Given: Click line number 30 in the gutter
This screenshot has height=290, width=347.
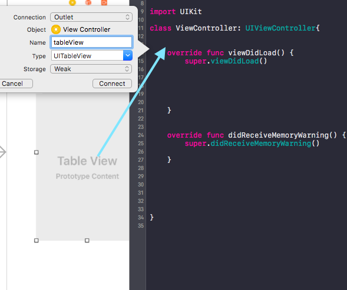Looking at the screenshot, I should click(141, 185).
